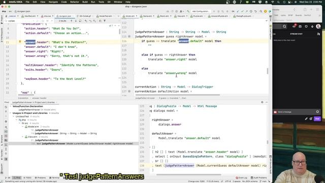Viewport: 325px width, 183px height.
Task: Open the Navigate menu
Action: click(53, 2)
